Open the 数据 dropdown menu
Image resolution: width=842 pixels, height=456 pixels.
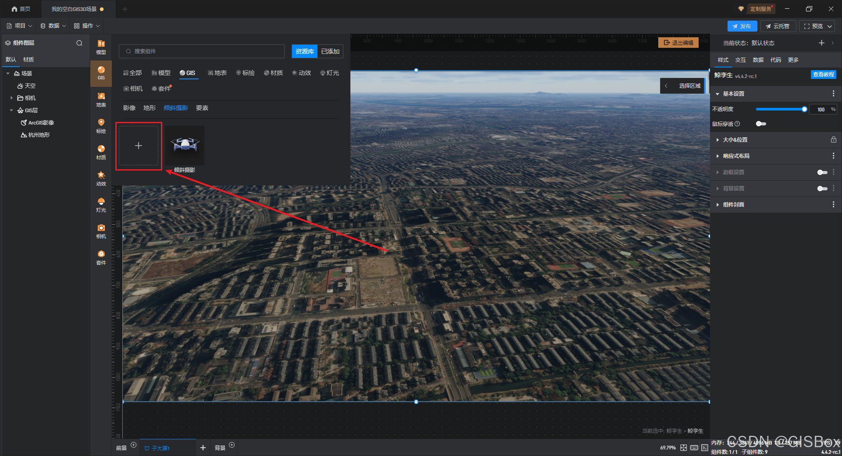pos(53,26)
